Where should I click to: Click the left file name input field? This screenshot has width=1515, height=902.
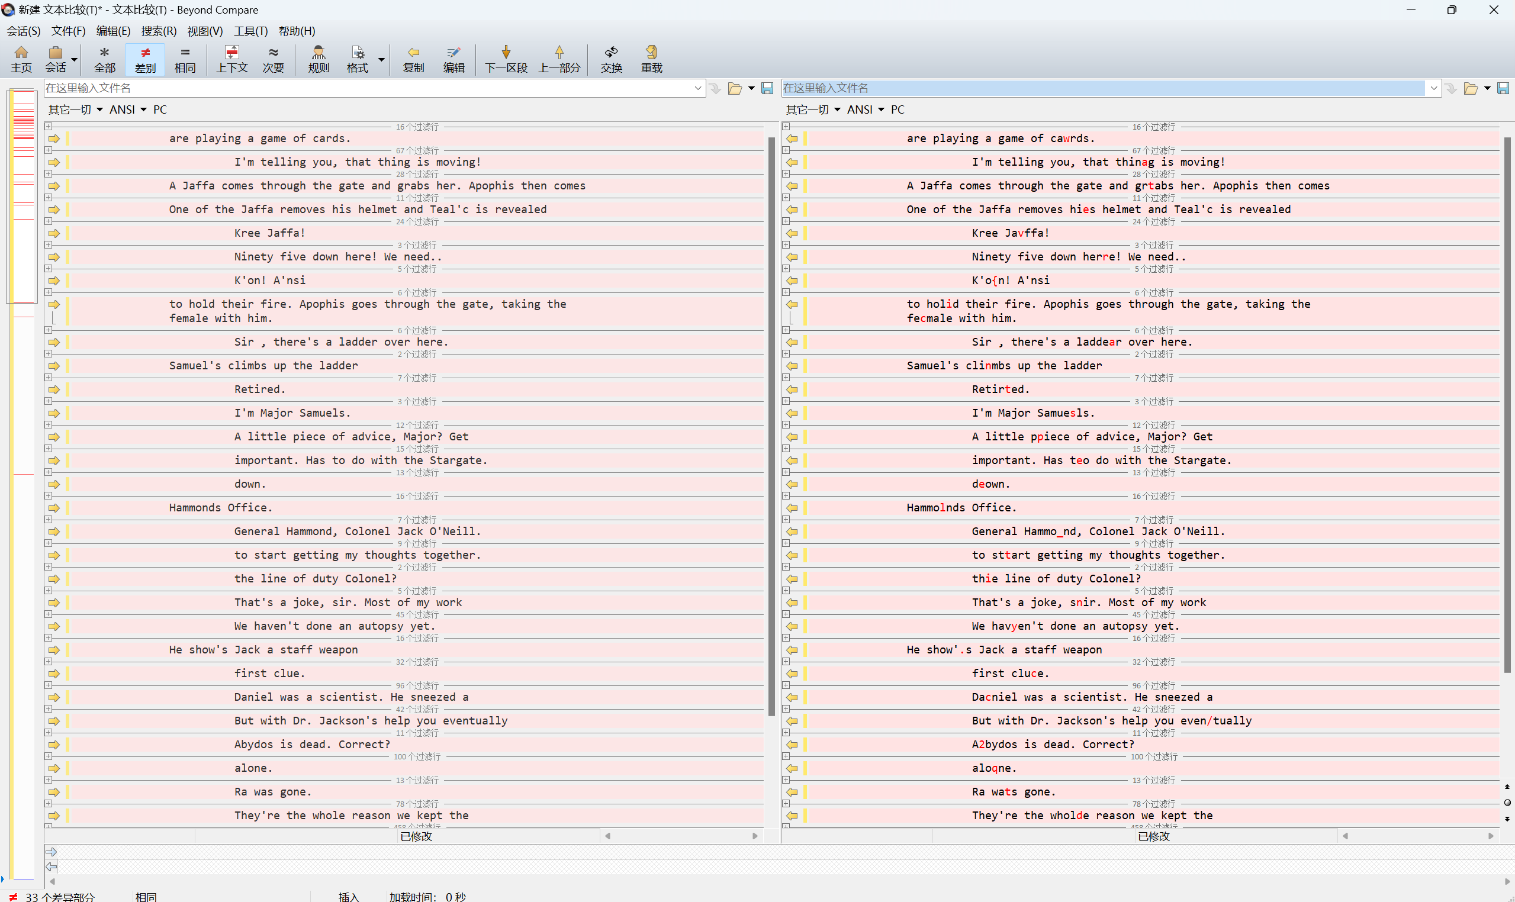[368, 88]
